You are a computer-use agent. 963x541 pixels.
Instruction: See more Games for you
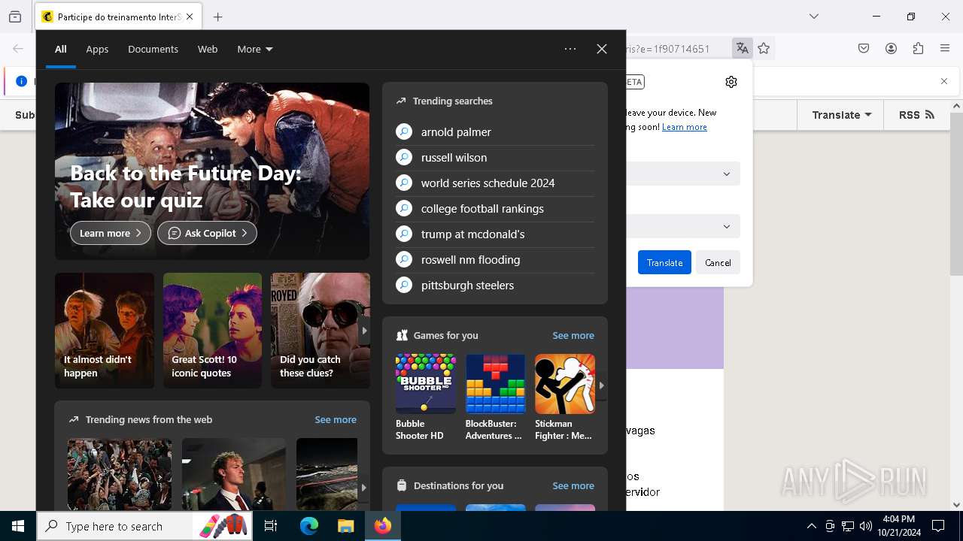pyautogui.click(x=573, y=335)
